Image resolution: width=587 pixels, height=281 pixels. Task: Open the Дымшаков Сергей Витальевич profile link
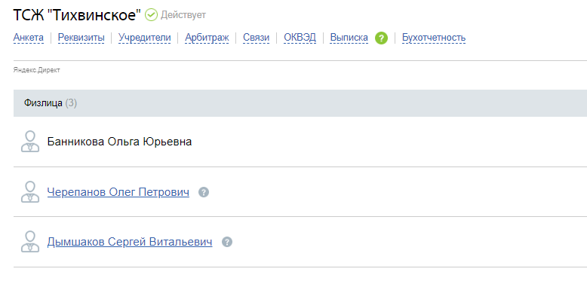click(130, 242)
